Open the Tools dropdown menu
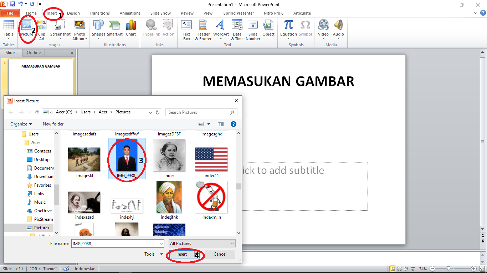This screenshot has height=273, width=487. point(153,254)
